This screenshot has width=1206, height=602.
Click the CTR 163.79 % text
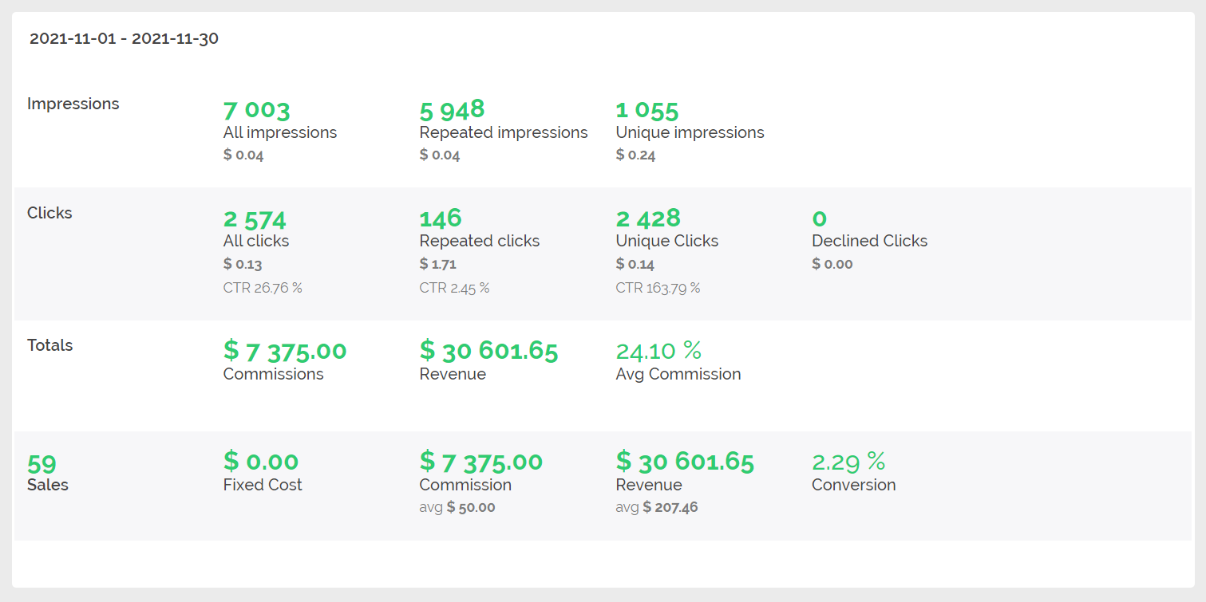pyautogui.click(x=658, y=288)
